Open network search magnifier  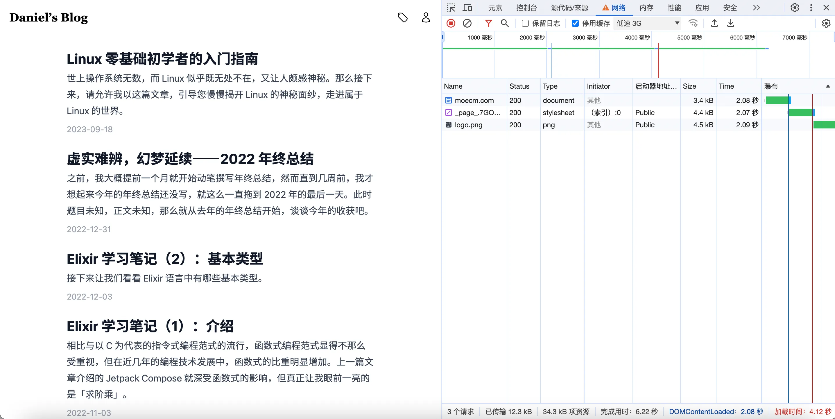(505, 23)
